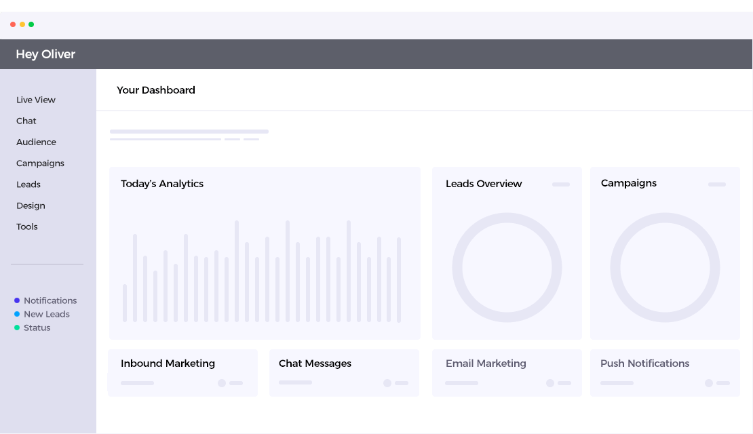Click the Campaigns card title
Viewport: 753px width, 434px height.
coord(629,183)
